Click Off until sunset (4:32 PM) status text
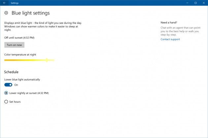Viewport: 208px width, 138px height. (19, 38)
